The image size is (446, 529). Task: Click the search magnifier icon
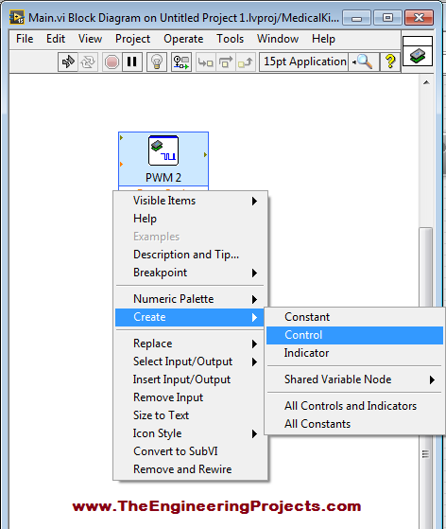pos(364,62)
